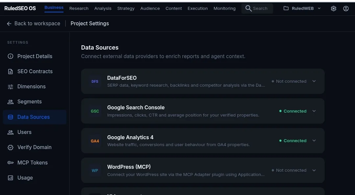Click the RuledWEB folder icon
Viewport: 355px width, 195px height.
[x=286, y=8]
